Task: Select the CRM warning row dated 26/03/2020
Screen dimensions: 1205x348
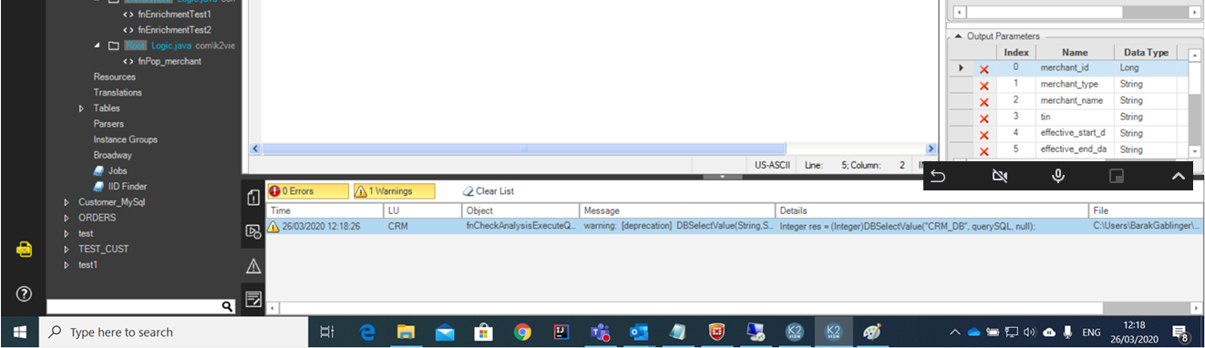Action: (x=735, y=226)
